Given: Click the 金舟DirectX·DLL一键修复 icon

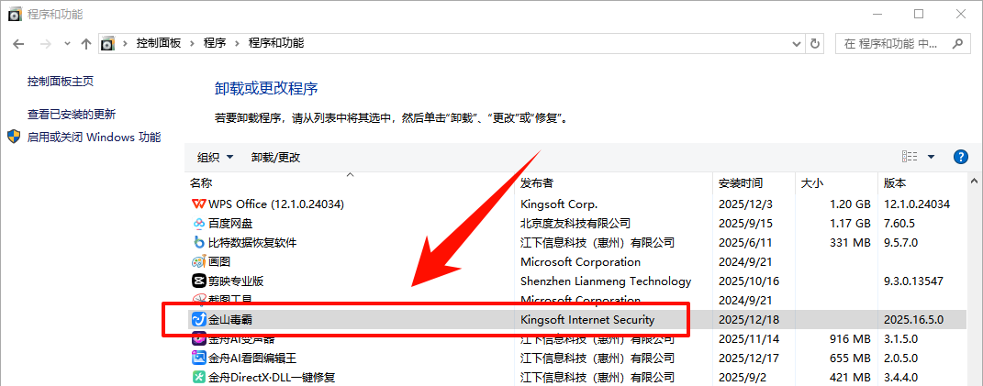Looking at the screenshot, I should tap(198, 377).
